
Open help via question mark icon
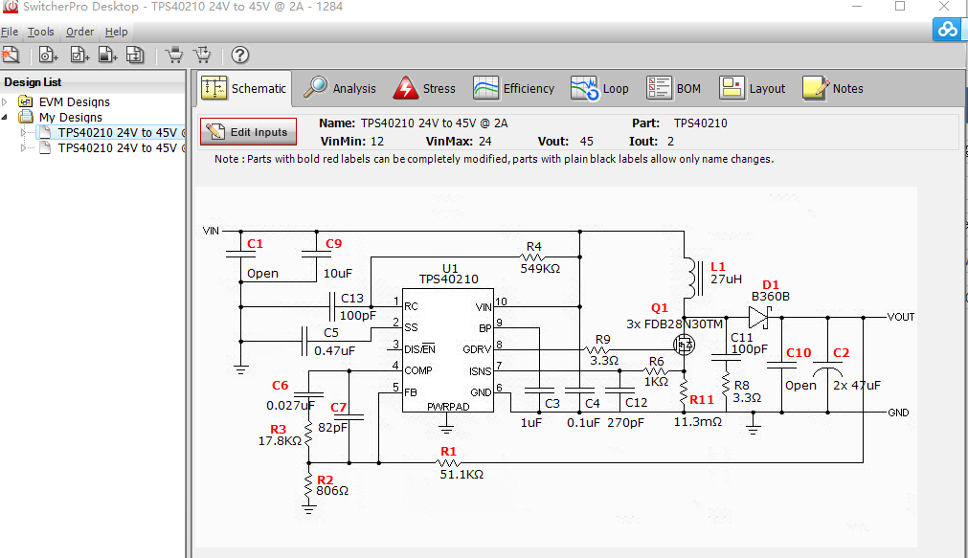(240, 55)
